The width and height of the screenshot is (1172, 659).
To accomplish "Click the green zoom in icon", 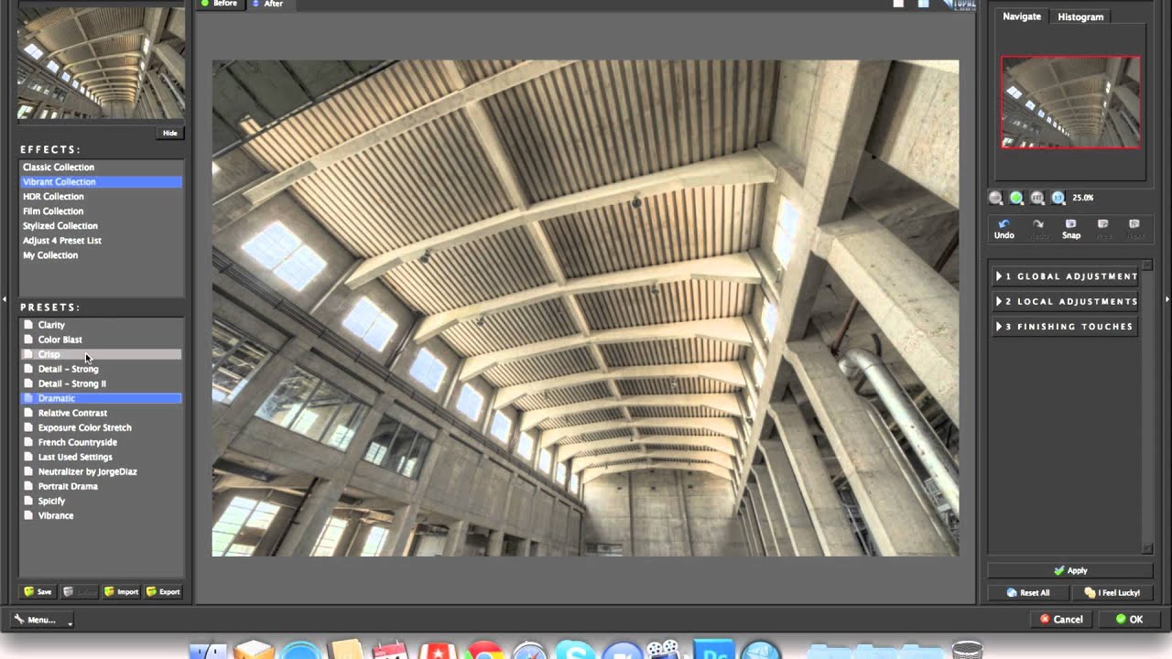I will click(1016, 198).
